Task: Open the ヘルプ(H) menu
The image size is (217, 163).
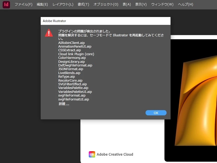Action: tap(185, 4)
